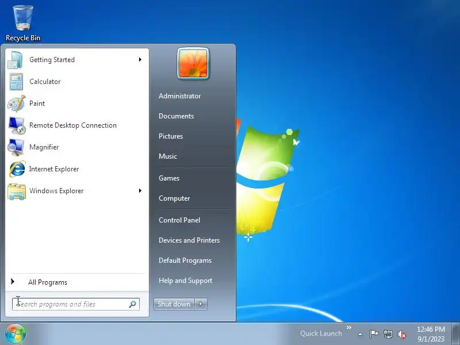
Task: Focus the Search programs and files box
Action: tap(76, 304)
